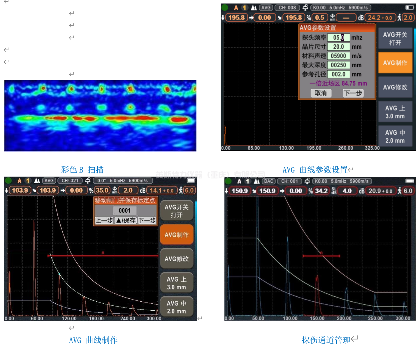Click the battery icon on the CH: 008 screen

[410, 7]
